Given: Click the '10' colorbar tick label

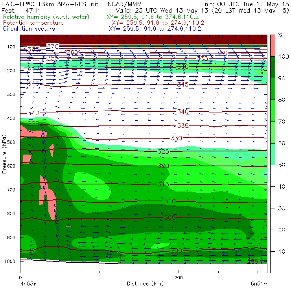Looking at the screenshot, I should coord(282,252).
